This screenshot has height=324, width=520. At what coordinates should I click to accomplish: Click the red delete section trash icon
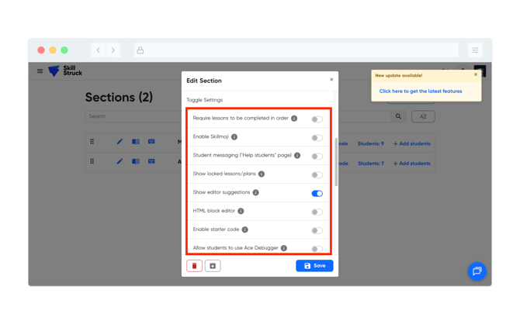coord(194,266)
